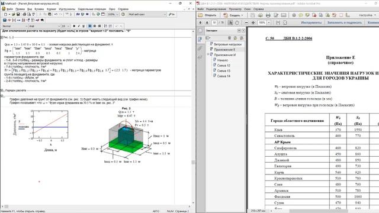Screen dimensions: 379x213
Task: Toggle bulleted list in Mathcad
Action: (106, 26)
